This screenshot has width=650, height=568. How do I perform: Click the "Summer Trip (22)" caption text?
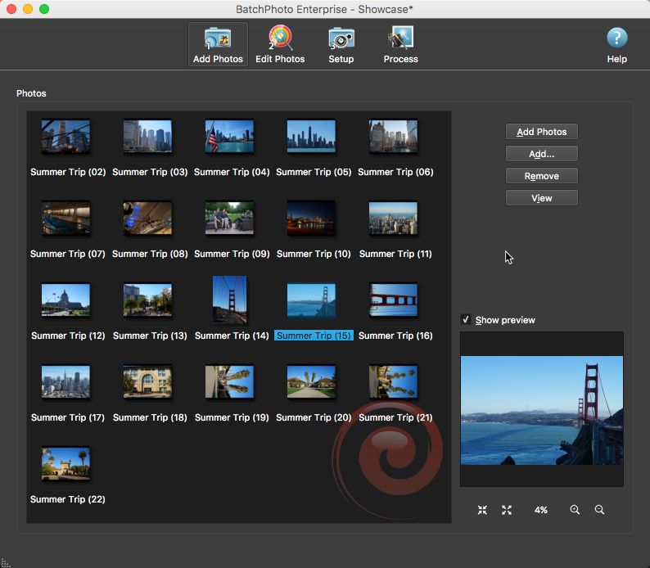click(x=68, y=499)
